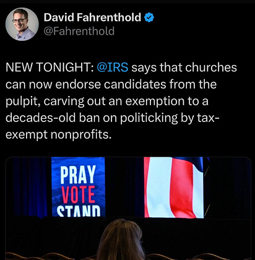Click the woman's head in photo
Screen dimensions: 255x260
pos(121,240)
